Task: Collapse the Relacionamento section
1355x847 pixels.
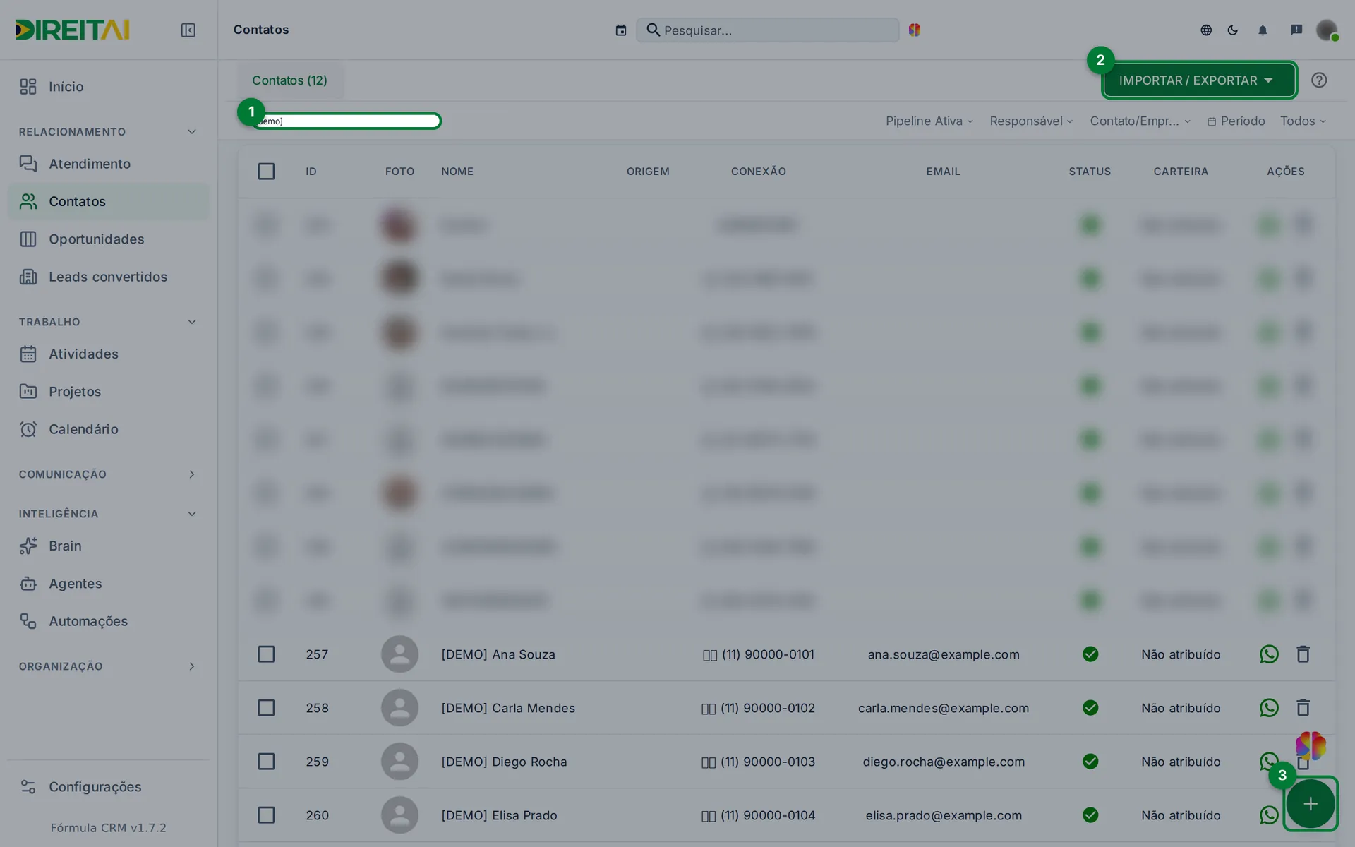Action: pyautogui.click(x=107, y=132)
